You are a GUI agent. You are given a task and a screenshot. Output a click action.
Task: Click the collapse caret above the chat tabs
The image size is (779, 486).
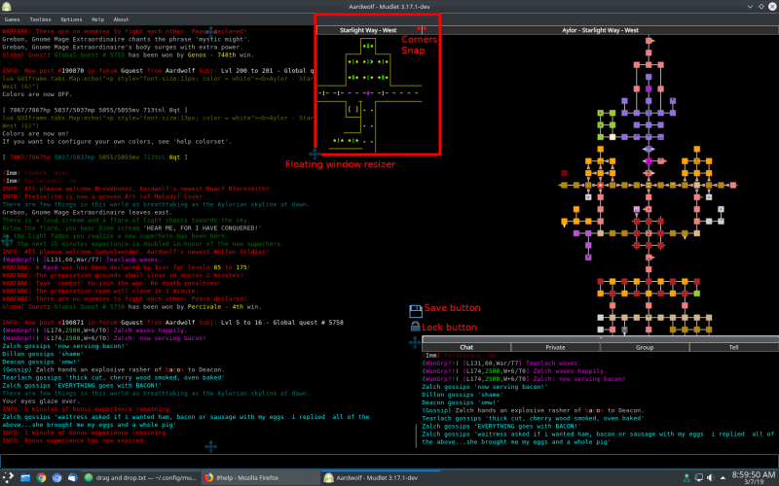(600, 338)
